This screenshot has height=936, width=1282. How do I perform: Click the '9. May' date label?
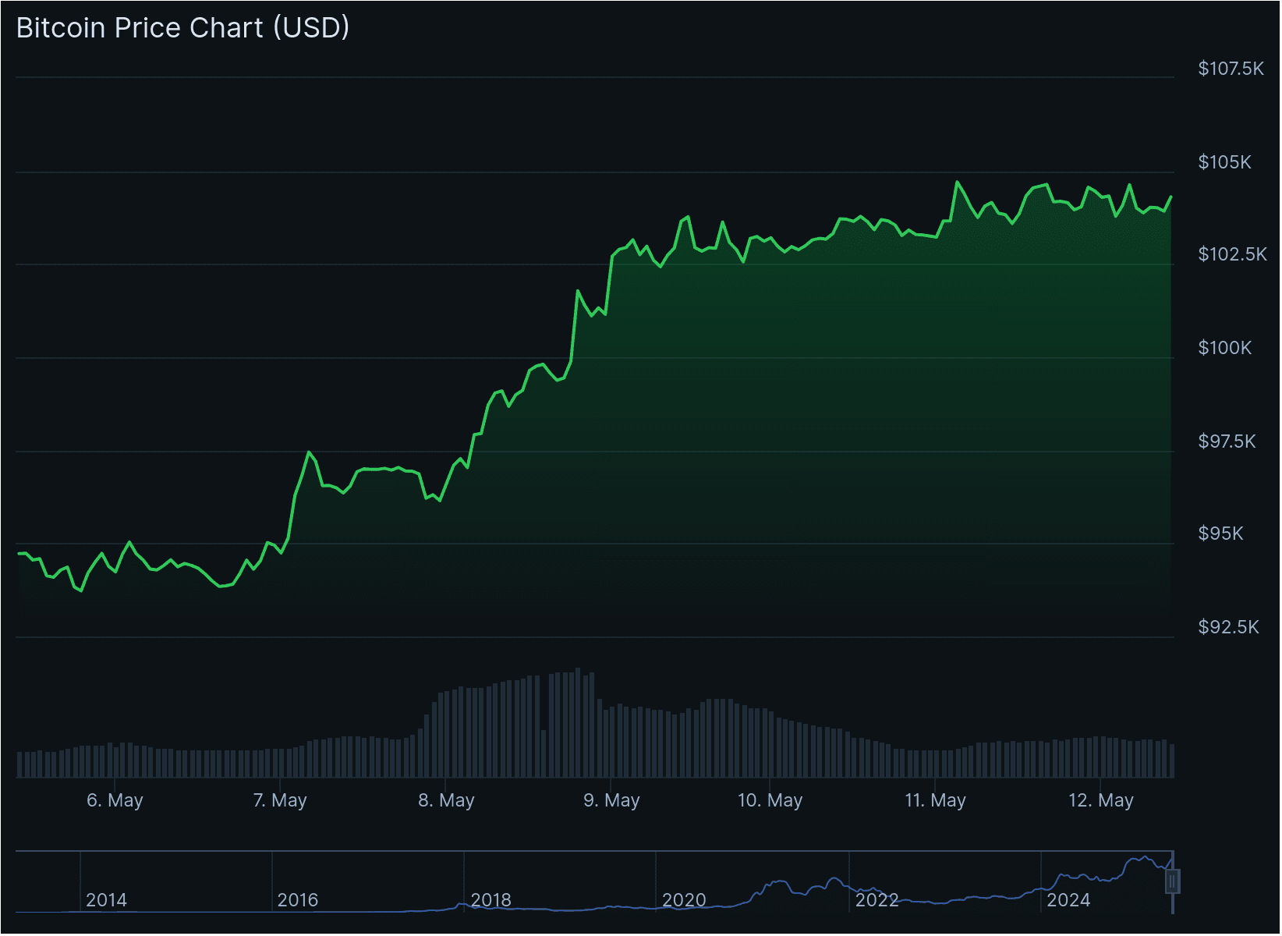click(611, 801)
